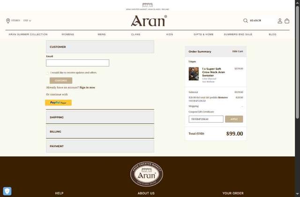The image size is (300, 197).
Task: Open the Summers End Sale menu
Action: (238, 35)
